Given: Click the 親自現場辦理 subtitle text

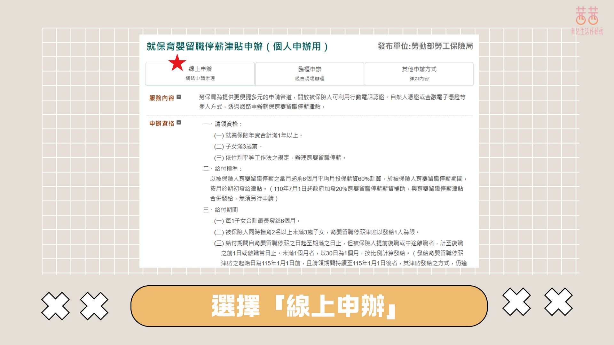Looking at the screenshot, I should pyautogui.click(x=309, y=79).
